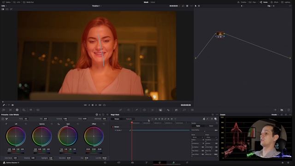Open the Color Wheels palette
This screenshot has width=295, height=166.
17,110
